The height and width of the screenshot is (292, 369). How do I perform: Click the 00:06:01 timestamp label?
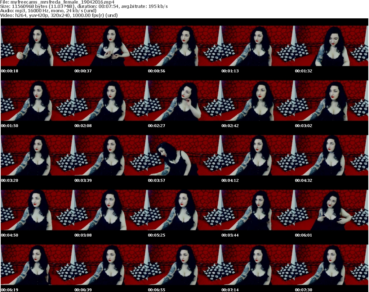coord(303,235)
